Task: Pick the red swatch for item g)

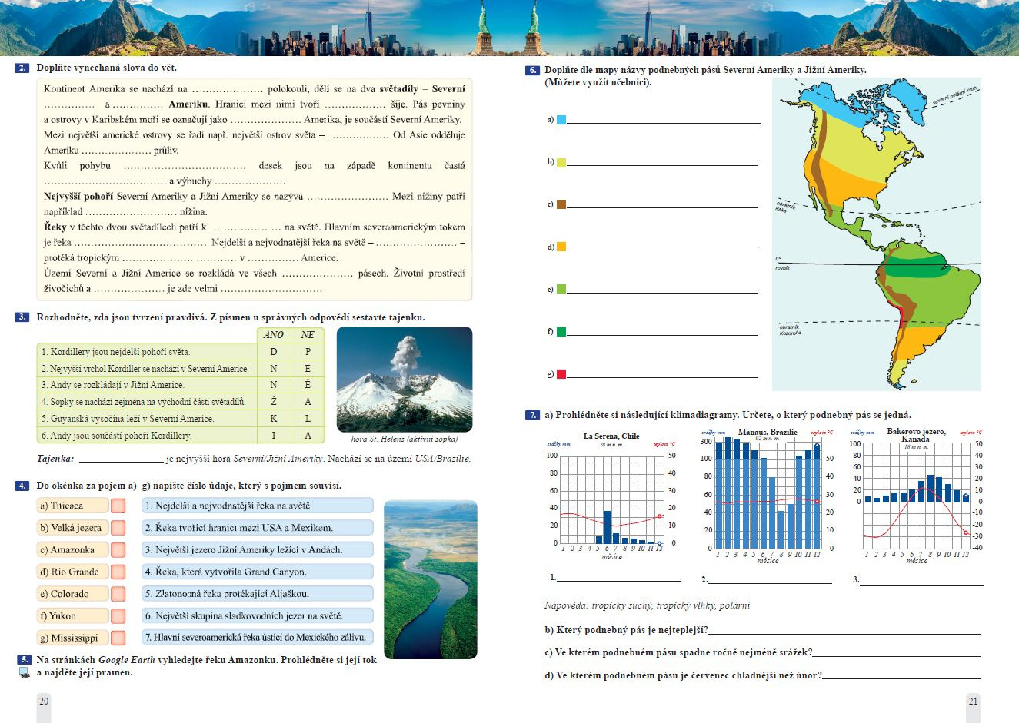Action: pos(561,374)
